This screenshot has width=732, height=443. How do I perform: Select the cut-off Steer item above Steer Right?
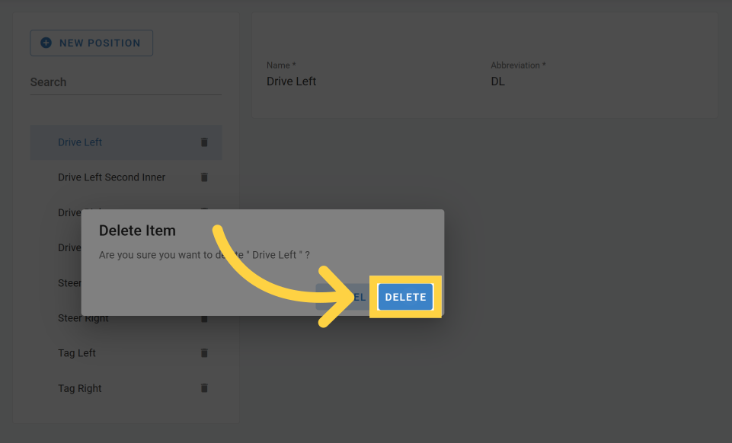coord(69,283)
